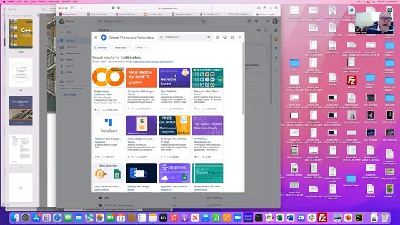The height and width of the screenshot is (225, 400).
Task: Open the Google apps grid
Action: [x=267, y=21]
